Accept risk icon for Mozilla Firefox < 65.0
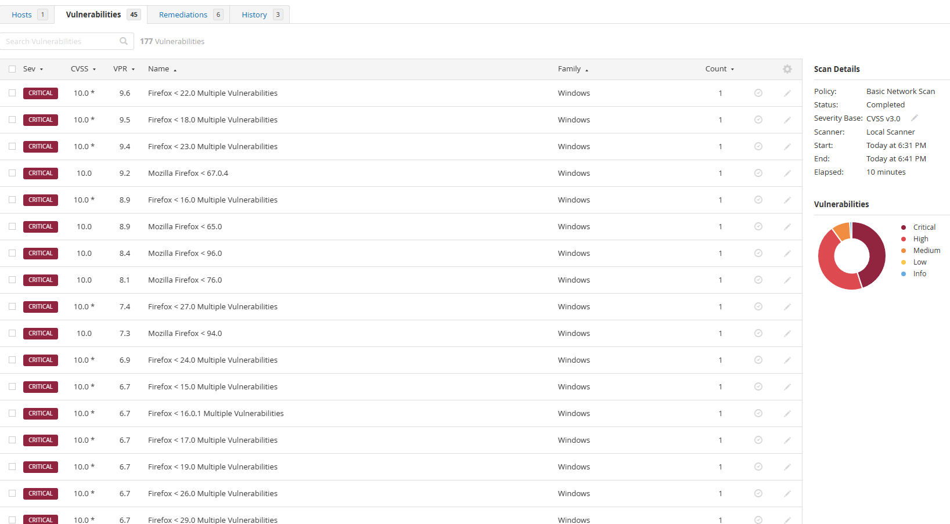Image resolution: width=950 pixels, height=524 pixels. tap(758, 226)
